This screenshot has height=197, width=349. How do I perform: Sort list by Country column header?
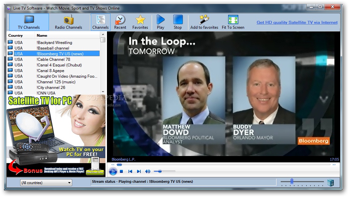click(21, 36)
